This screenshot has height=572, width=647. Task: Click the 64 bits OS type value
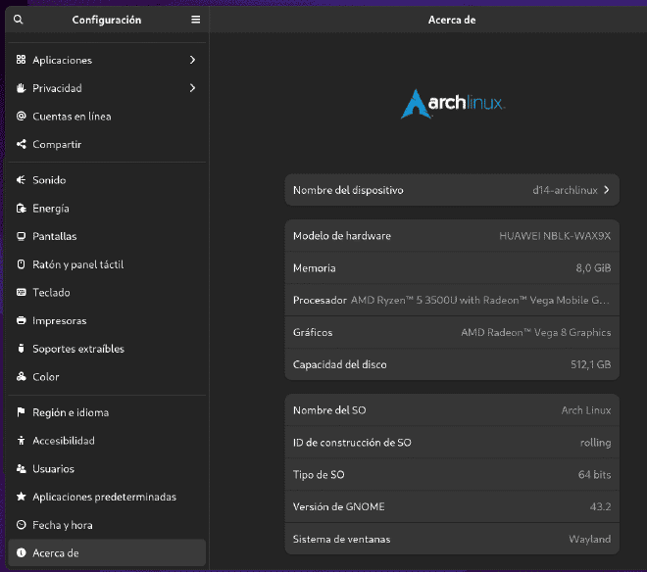(594, 475)
